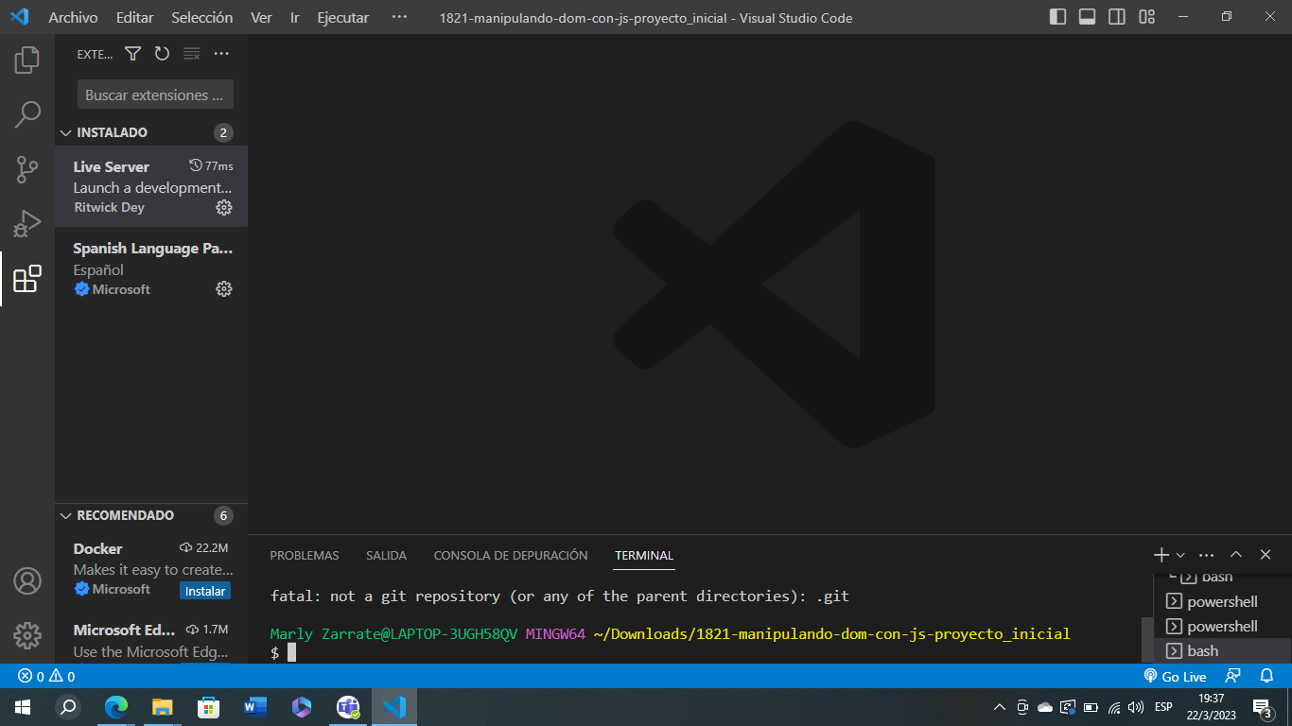Open the Search view in activity bar
Screen dimensions: 1292x726
tap(27, 115)
